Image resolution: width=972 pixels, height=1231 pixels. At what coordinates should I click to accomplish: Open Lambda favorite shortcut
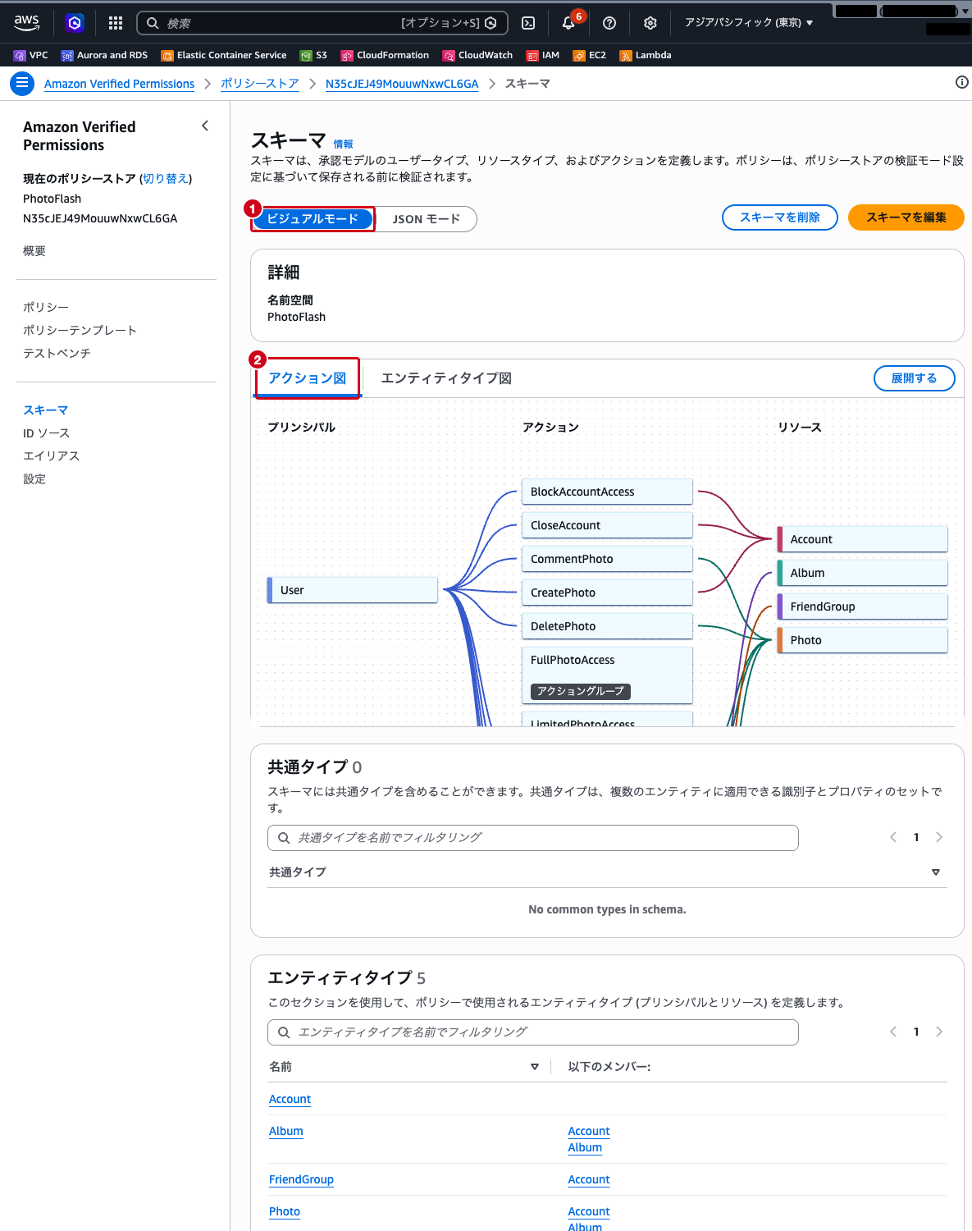click(646, 55)
